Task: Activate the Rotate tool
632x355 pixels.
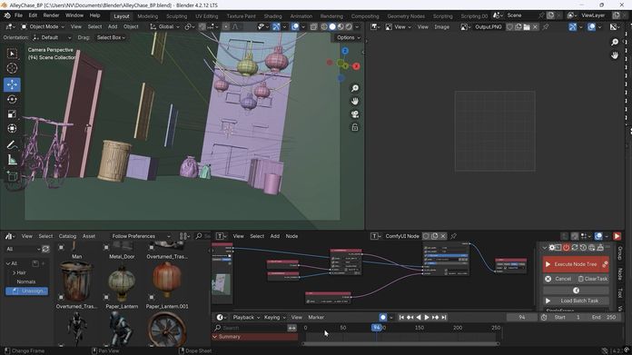Action: [x=12, y=99]
